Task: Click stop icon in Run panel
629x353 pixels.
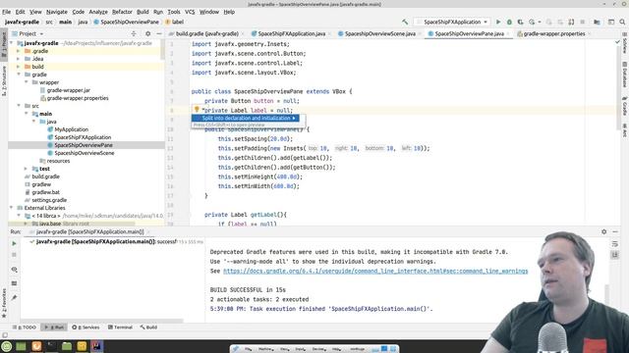Action: pos(14,255)
